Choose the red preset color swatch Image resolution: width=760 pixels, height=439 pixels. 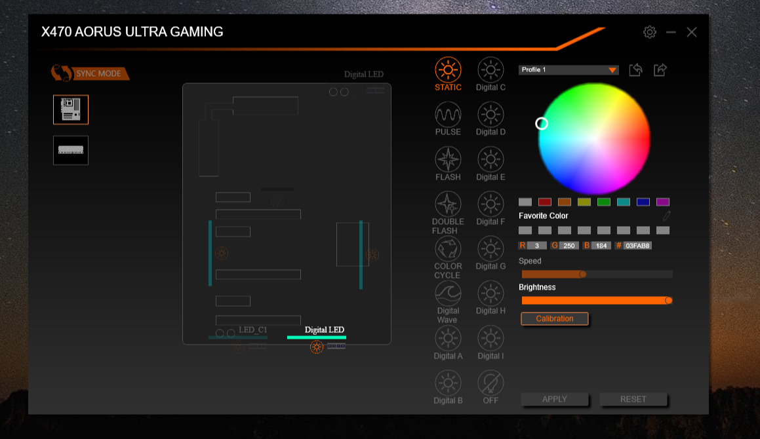point(545,202)
